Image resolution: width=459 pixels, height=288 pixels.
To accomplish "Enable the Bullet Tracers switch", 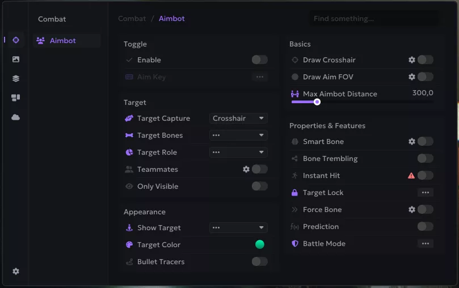I will pyautogui.click(x=259, y=262).
